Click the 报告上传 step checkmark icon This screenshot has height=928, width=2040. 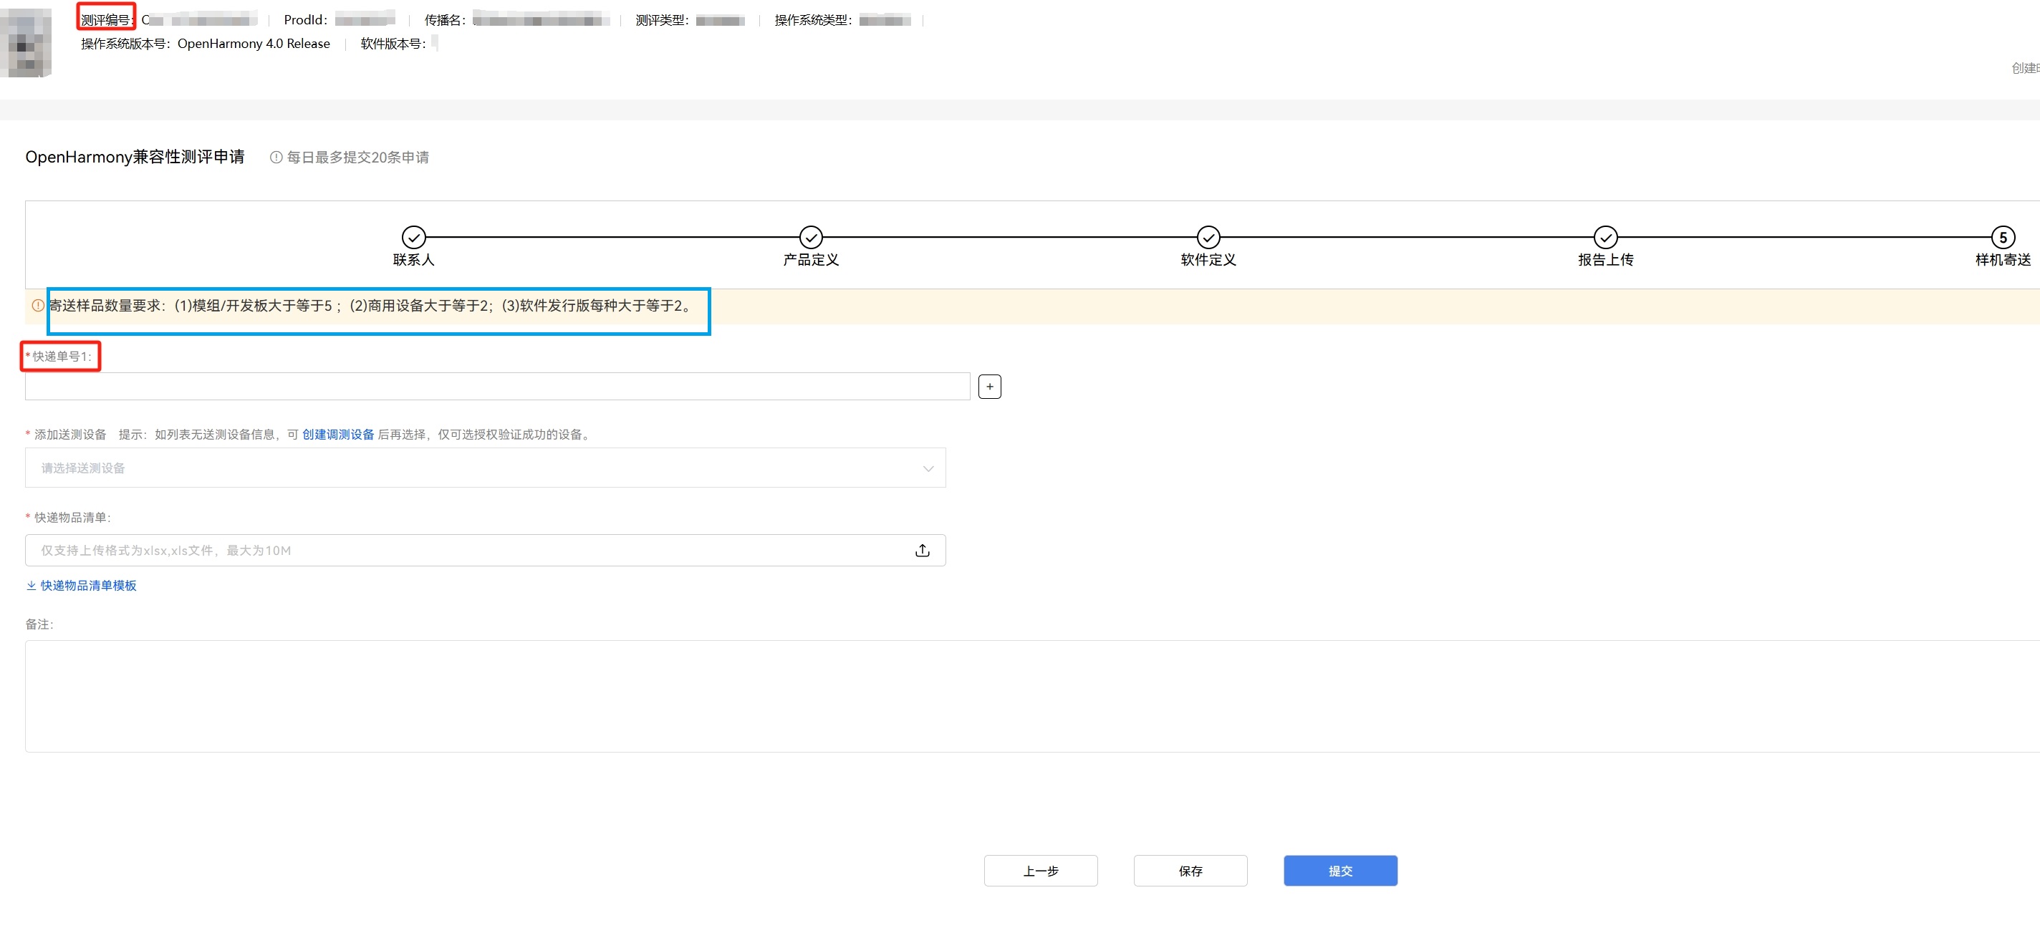[x=1605, y=237]
